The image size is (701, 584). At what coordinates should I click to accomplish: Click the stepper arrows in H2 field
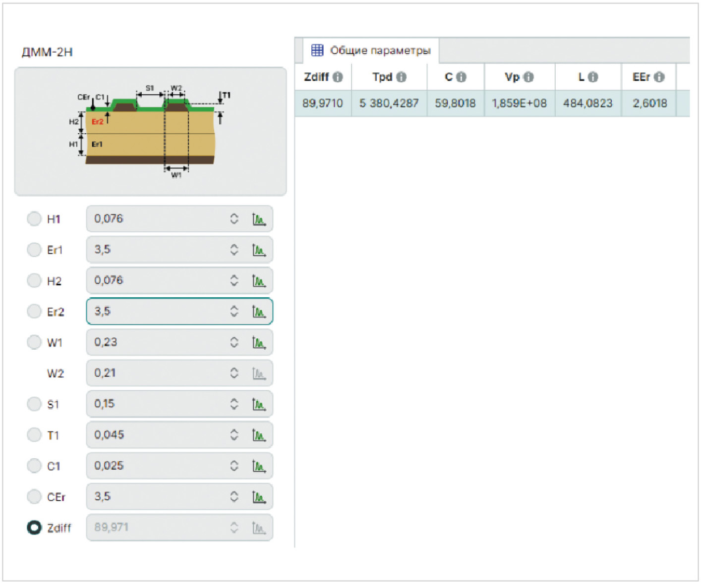(x=234, y=281)
